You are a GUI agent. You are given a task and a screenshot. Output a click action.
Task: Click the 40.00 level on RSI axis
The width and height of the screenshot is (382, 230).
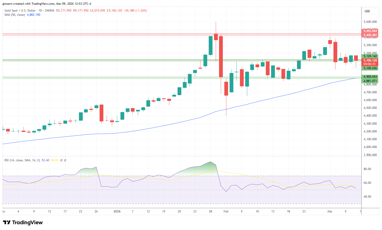[x=367, y=197]
